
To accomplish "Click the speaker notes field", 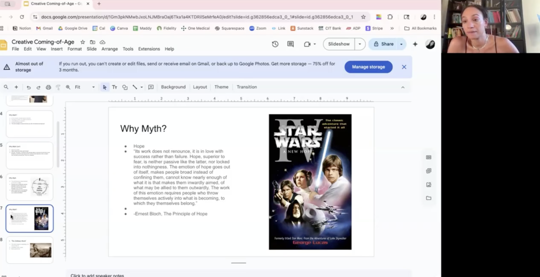I will pyautogui.click(x=239, y=275).
